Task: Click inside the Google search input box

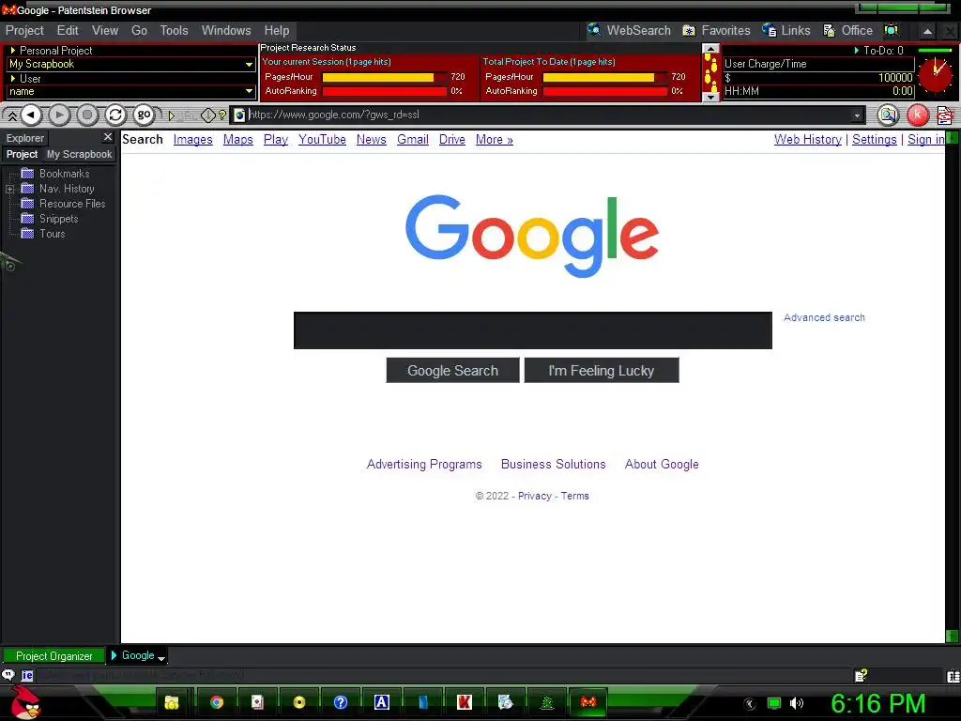Action: [533, 330]
